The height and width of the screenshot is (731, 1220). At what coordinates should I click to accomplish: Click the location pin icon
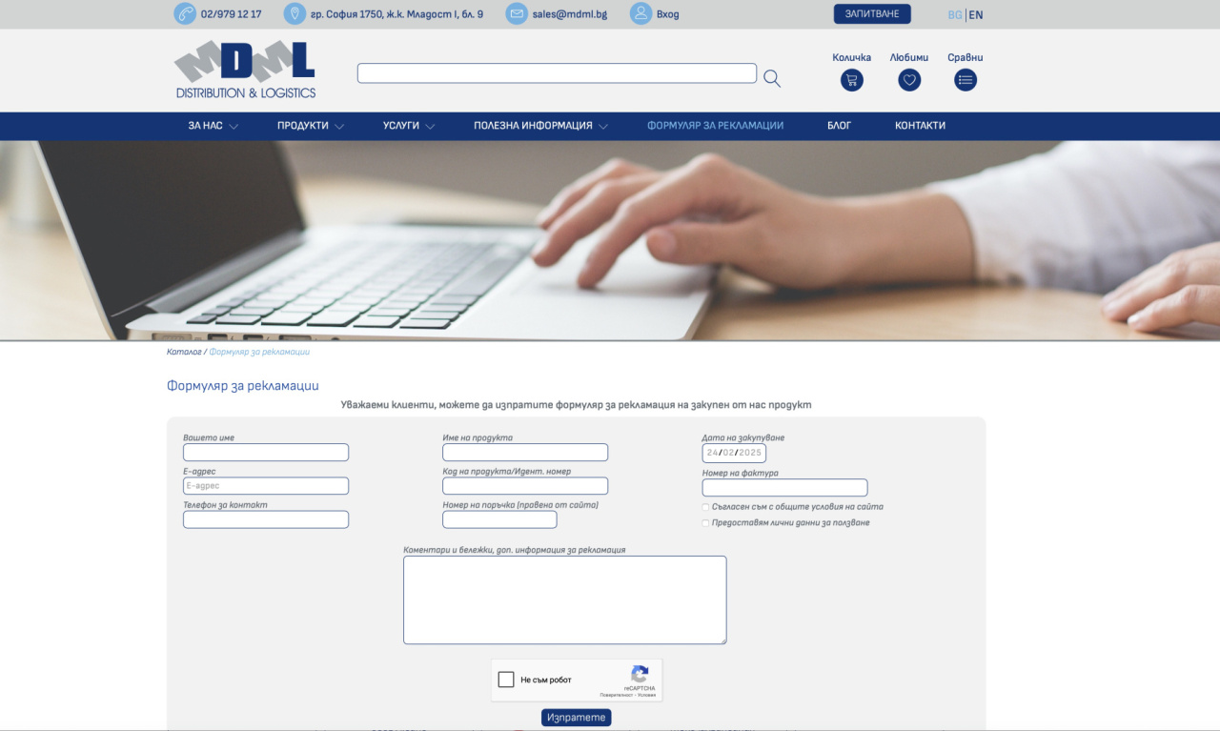coord(295,14)
